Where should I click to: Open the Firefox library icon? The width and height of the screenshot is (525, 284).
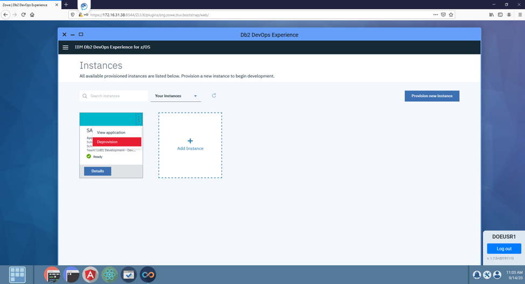[x=491, y=15]
